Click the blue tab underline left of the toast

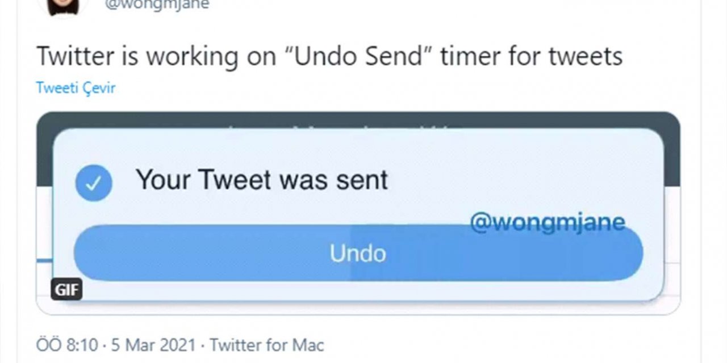click(x=44, y=260)
